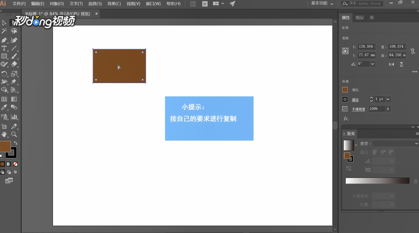The width and height of the screenshot is (419, 233).
Task: Toggle constrain width and height proportions
Action: coord(412,51)
